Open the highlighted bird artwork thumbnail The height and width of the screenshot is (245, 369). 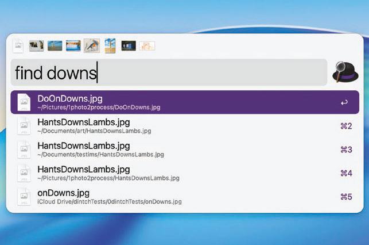[92, 45]
